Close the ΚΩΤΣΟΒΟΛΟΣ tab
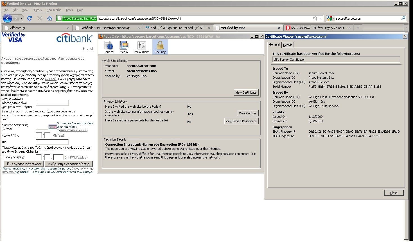The width and height of the screenshot is (413, 242). pyautogui.click(x=349, y=28)
